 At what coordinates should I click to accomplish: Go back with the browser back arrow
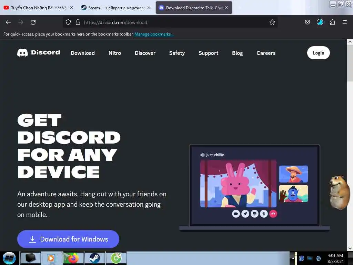[x=8, y=22]
